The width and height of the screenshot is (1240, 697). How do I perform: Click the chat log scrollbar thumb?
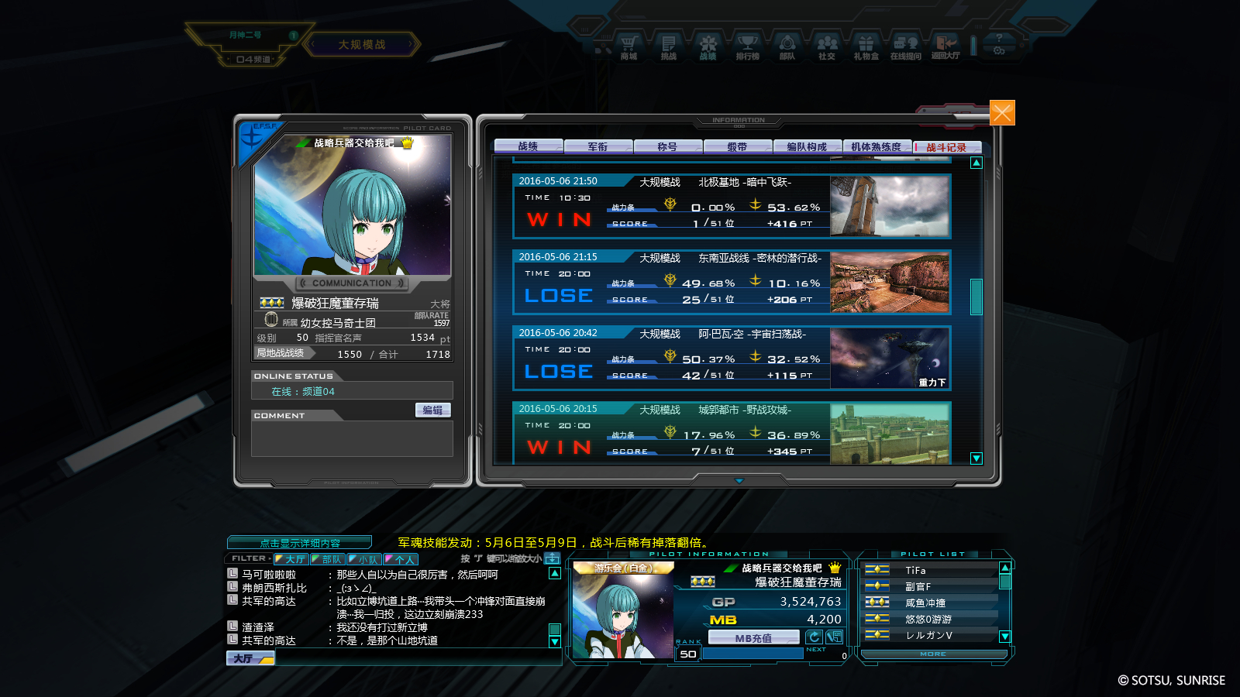pos(554,630)
